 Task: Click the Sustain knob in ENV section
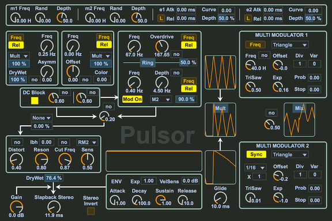[x=161, y=200]
